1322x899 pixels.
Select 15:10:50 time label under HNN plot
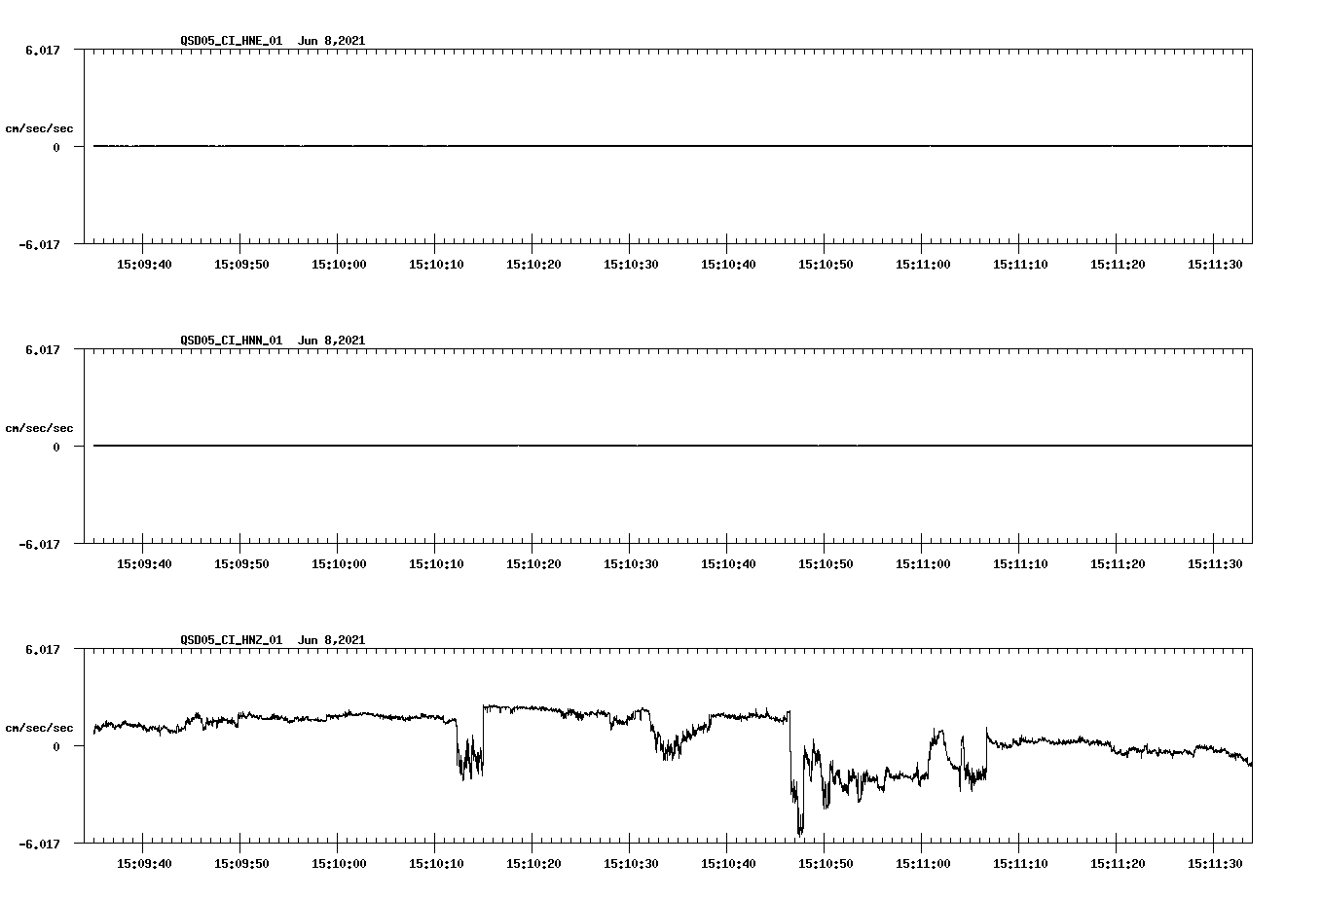click(826, 564)
